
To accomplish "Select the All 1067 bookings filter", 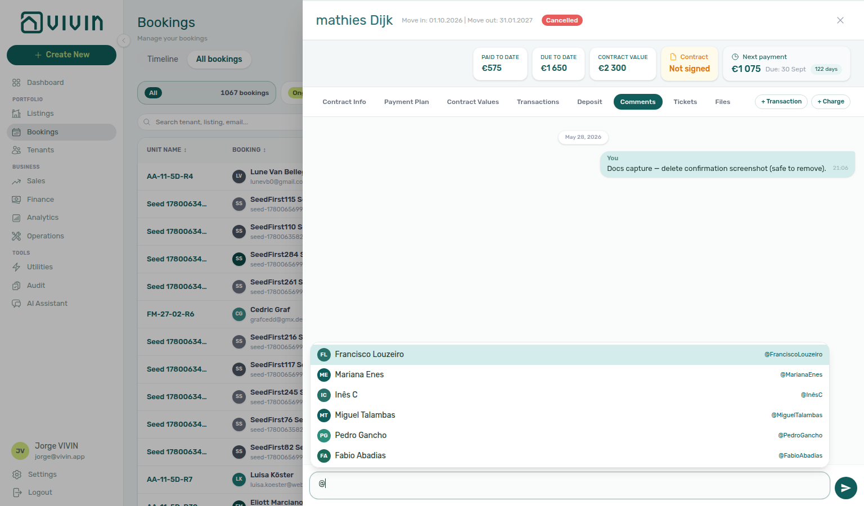I will coord(206,93).
